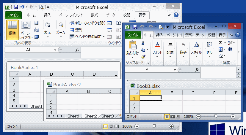246x135 pixels.
Task: Click Sheet1 tab in BookA.xlsx:2
Action: 73,116
